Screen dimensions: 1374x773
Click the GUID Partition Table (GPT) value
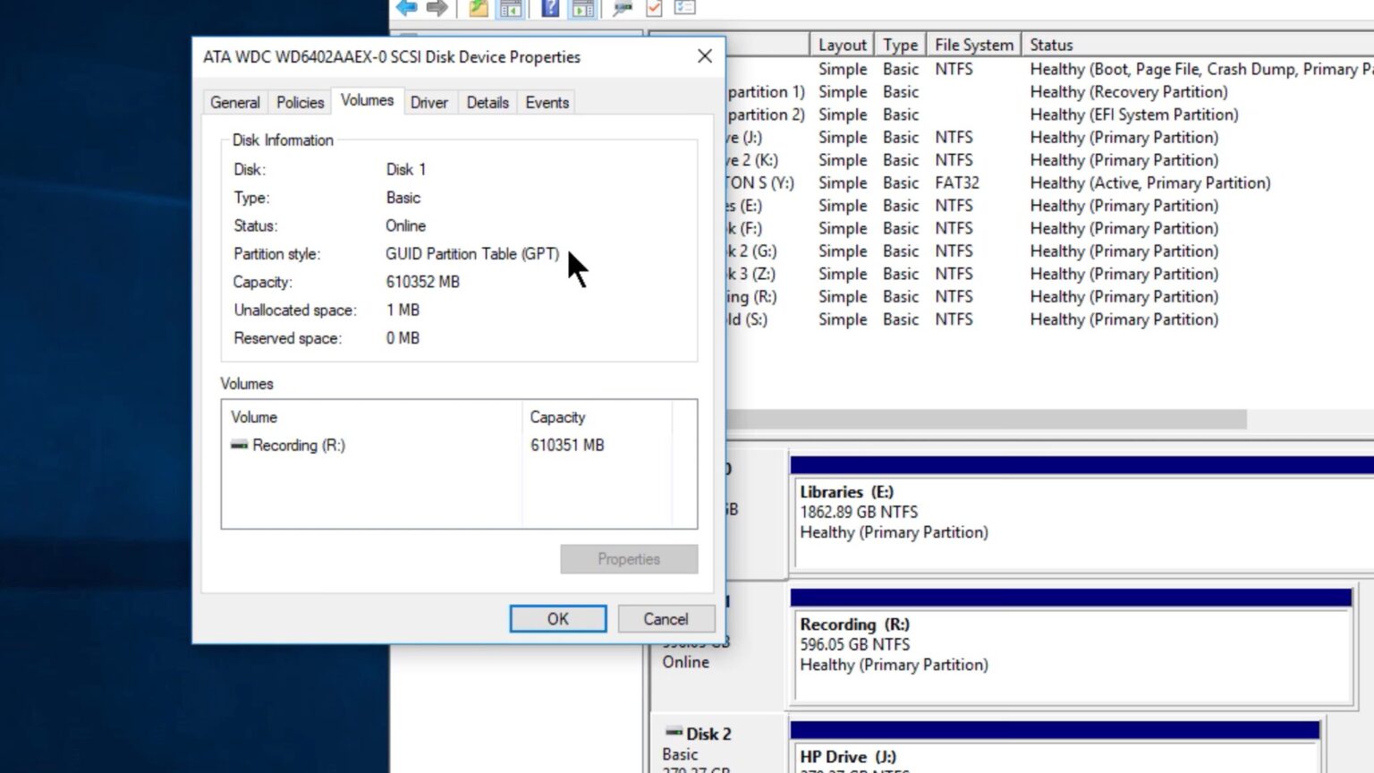tap(472, 254)
